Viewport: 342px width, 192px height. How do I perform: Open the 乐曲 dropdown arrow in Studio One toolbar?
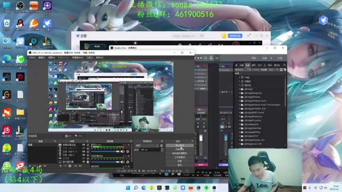[x=271, y=58]
